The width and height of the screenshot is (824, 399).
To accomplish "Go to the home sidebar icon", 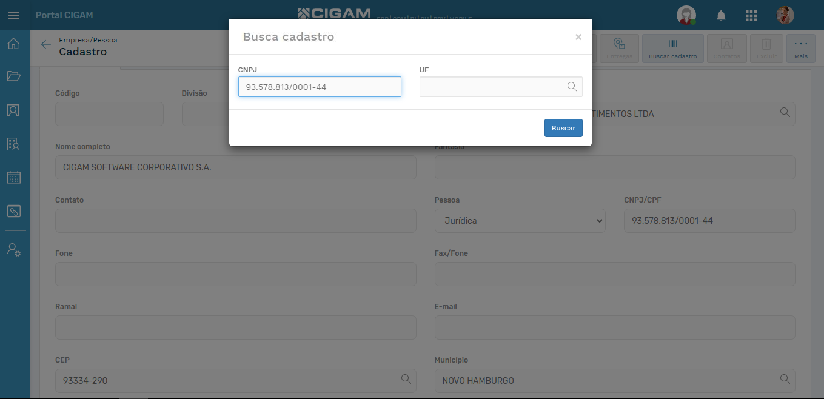I will (13, 44).
